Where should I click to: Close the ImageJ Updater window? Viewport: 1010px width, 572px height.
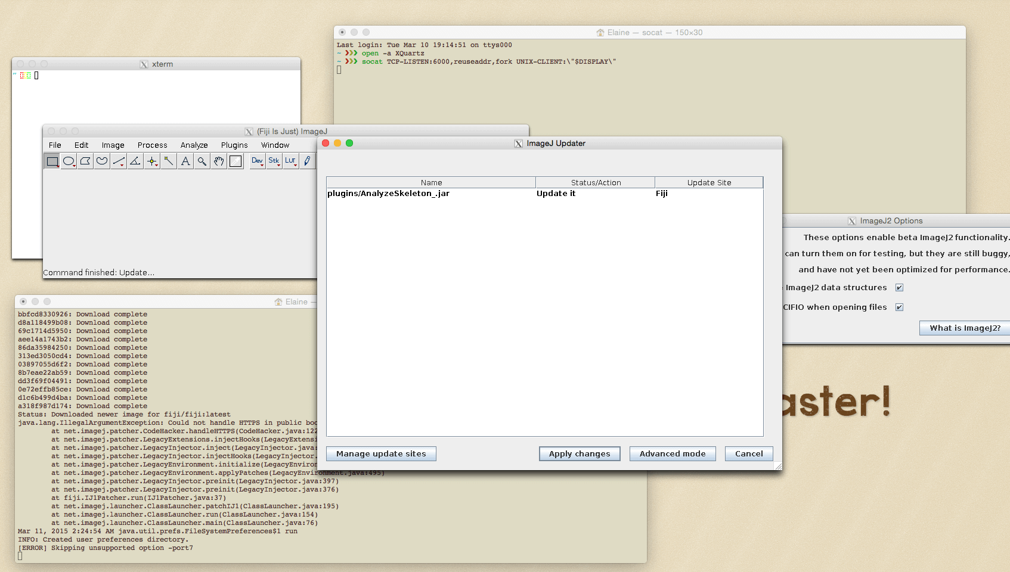point(326,143)
